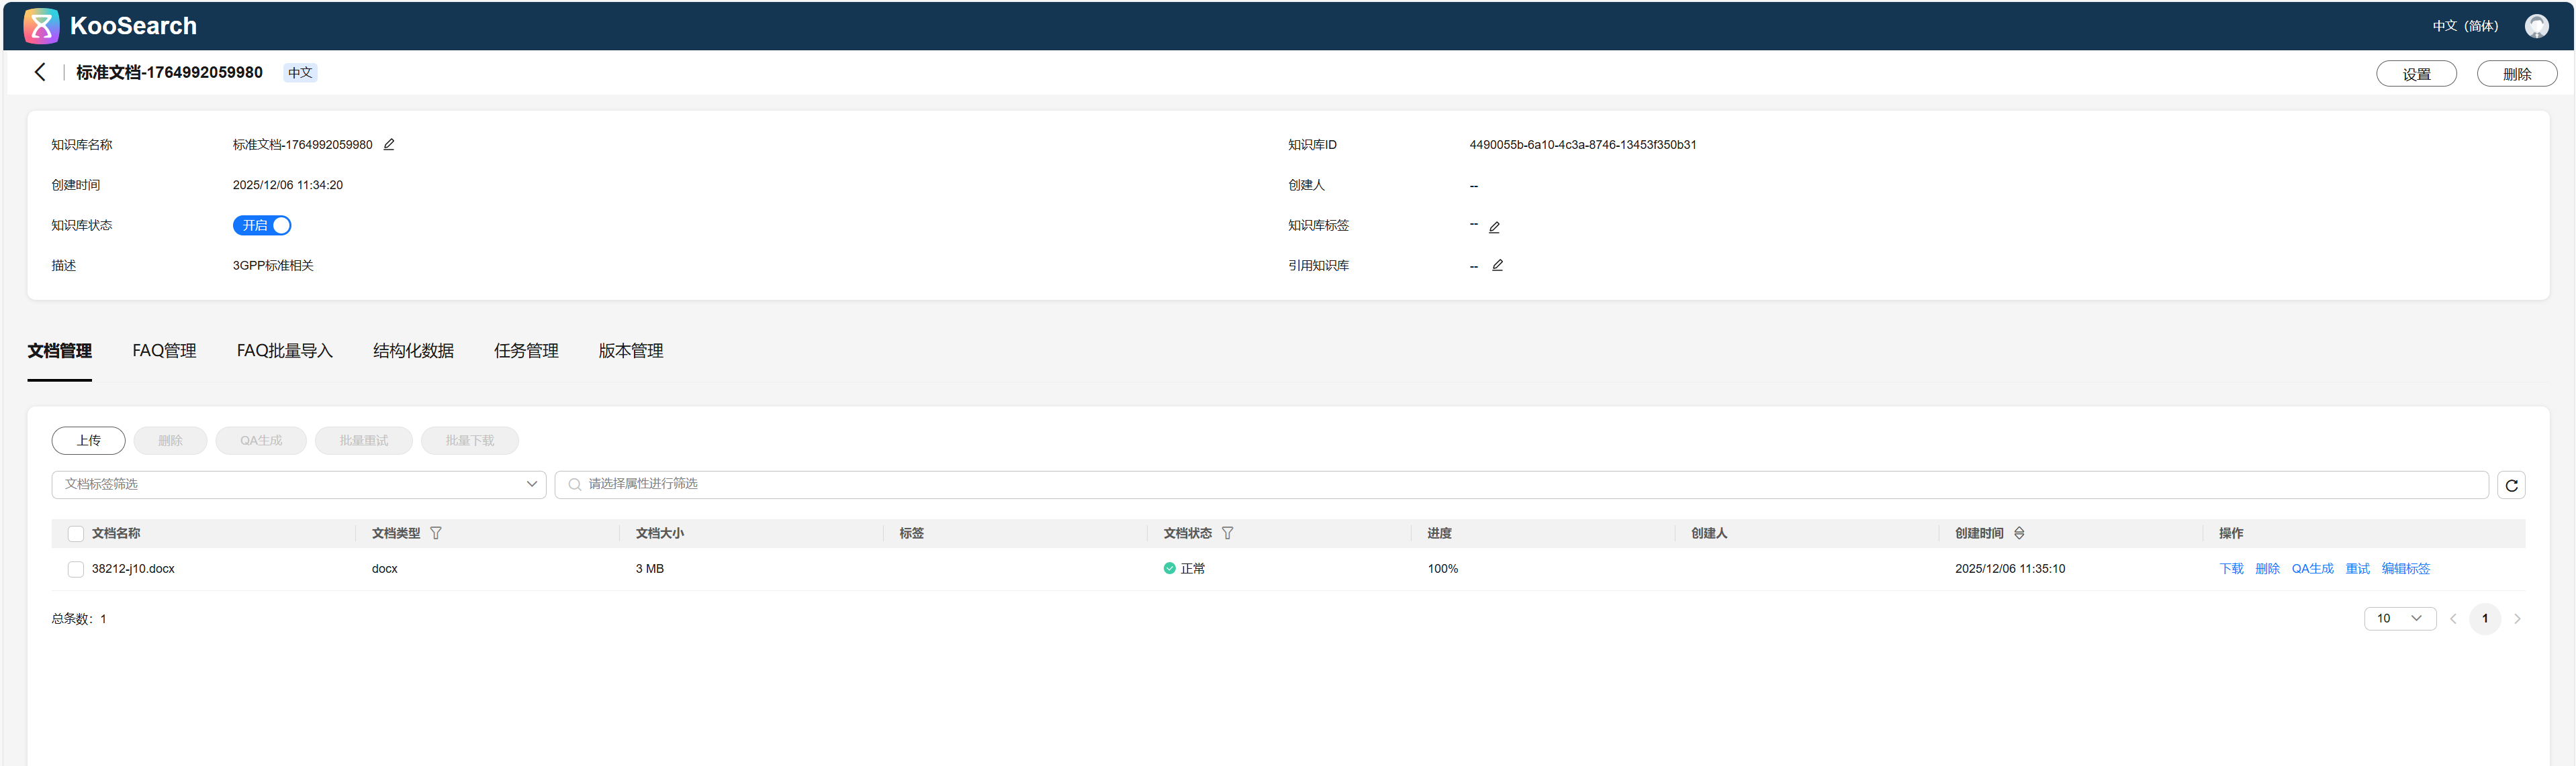This screenshot has width=2576, height=766.
Task: Sort by 创建时间 using the sort icon
Action: click(x=2019, y=533)
